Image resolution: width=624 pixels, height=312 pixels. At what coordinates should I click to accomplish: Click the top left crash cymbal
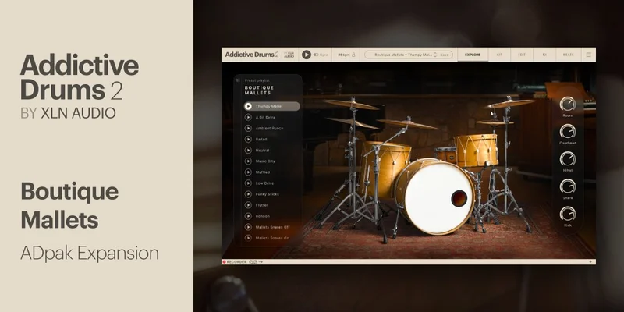[x=350, y=105]
